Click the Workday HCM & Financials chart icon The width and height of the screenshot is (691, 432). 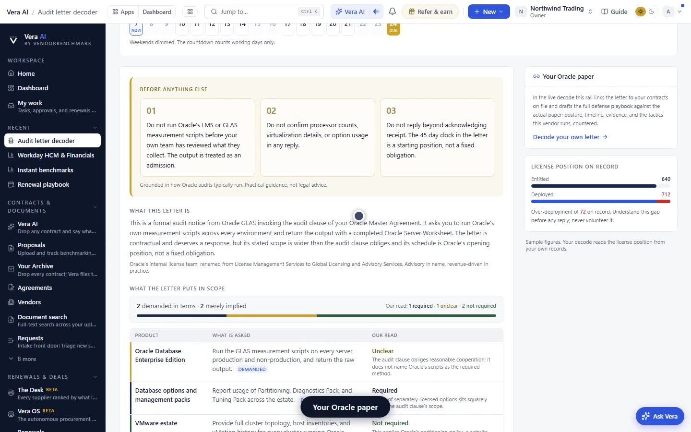[x=11, y=155]
